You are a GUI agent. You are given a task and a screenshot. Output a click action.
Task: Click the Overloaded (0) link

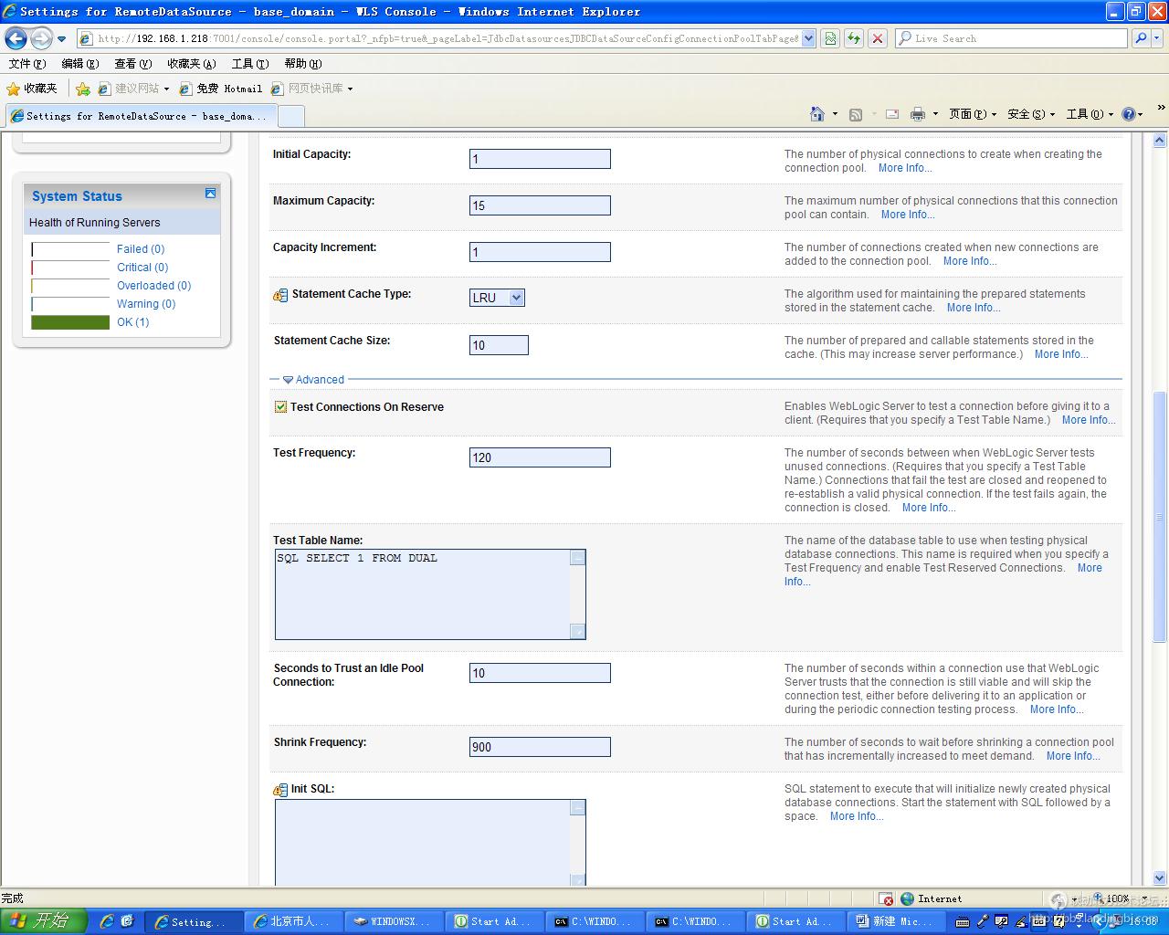[153, 286]
